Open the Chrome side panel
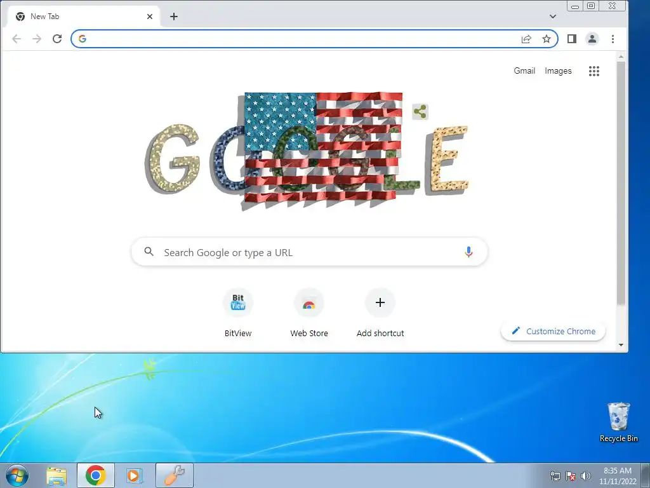The height and width of the screenshot is (488, 650). pos(572,39)
